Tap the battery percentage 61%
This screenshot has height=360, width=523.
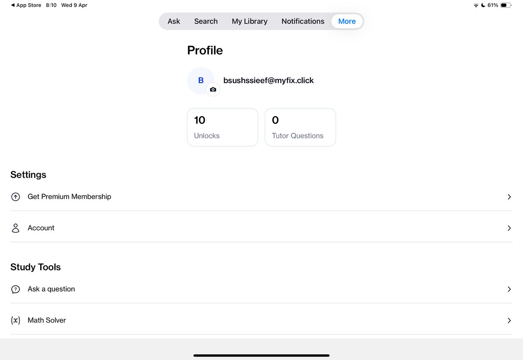(x=493, y=5)
